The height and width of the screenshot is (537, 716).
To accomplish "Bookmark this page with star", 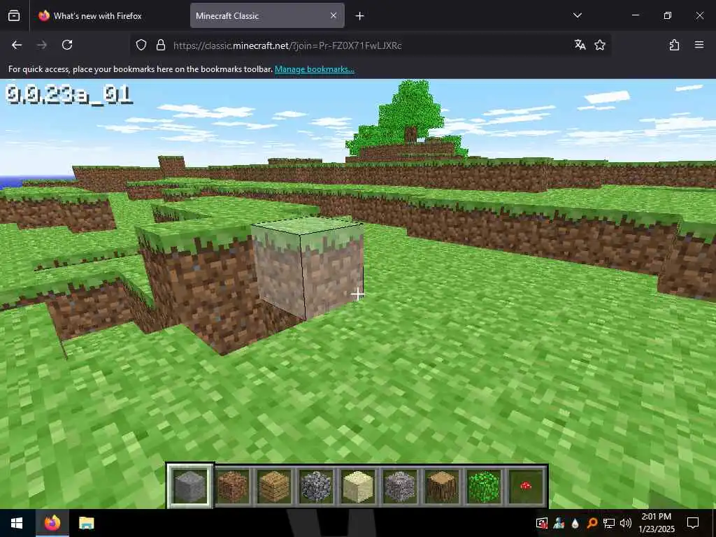I will [x=600, y=45].
